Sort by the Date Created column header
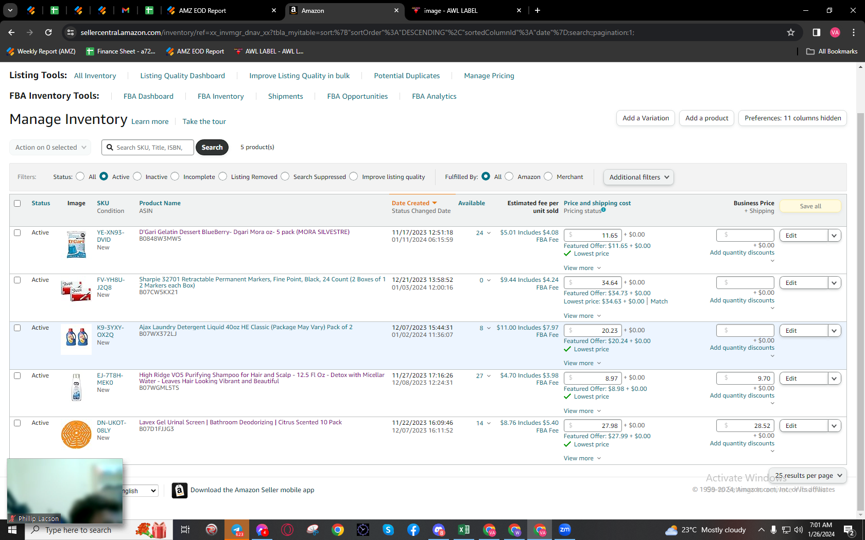Viewport: 865px width, 540px height. tap(414, 203)
